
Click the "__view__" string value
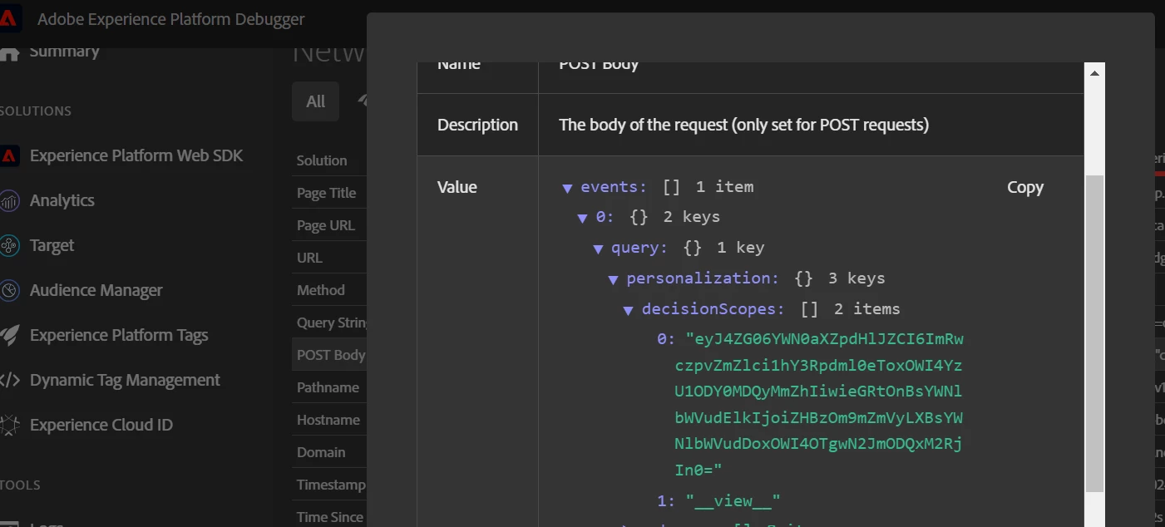coord(733,501)
